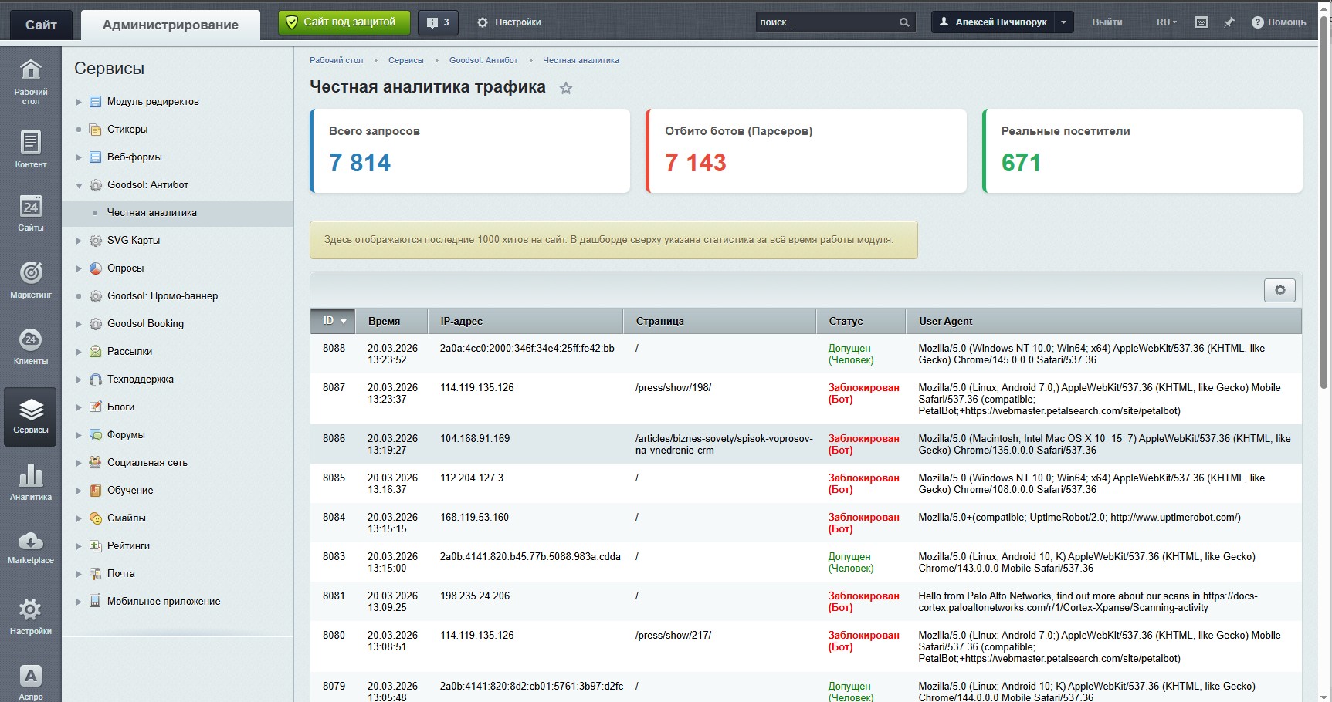Open the RU language dropdown
Screen dimensions: 1332x702
(1166, 22)
